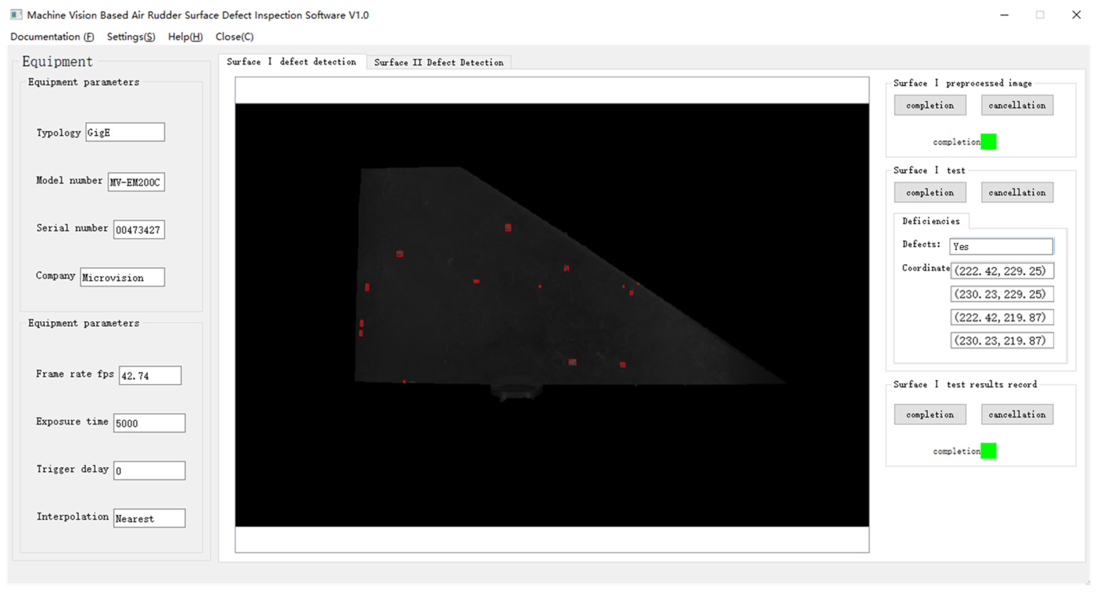Image resolution: width=1098 pixels, height=593 pixels.
Task: Open the Deficiencies tab
Action: [931, 221]
